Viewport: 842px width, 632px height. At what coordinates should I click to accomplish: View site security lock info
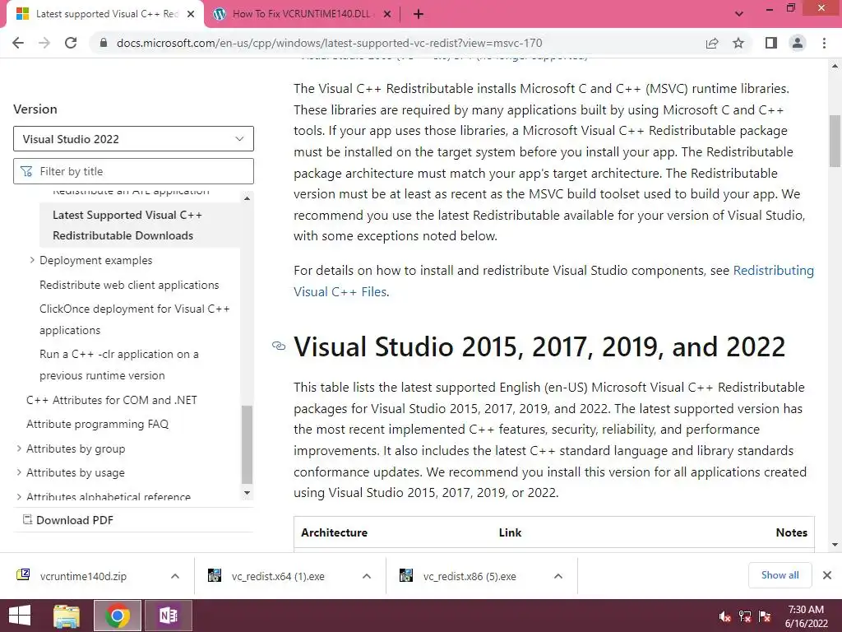click(x=103, y=43)
